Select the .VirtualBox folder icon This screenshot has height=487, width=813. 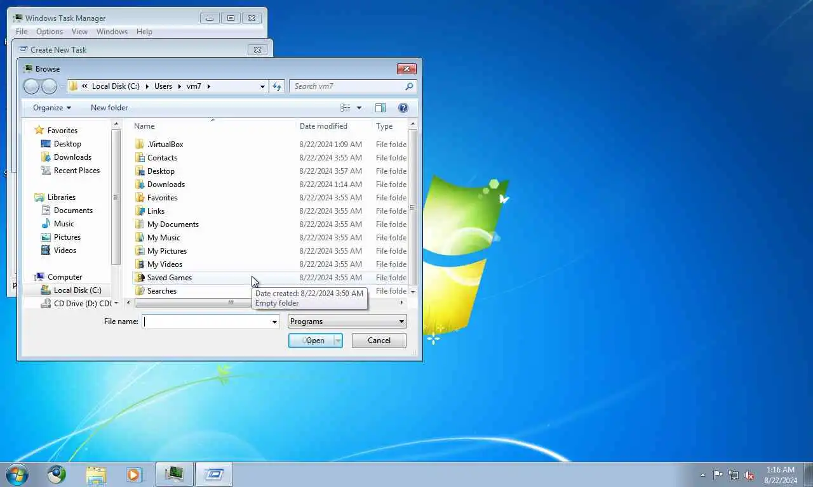click(140, 145)
